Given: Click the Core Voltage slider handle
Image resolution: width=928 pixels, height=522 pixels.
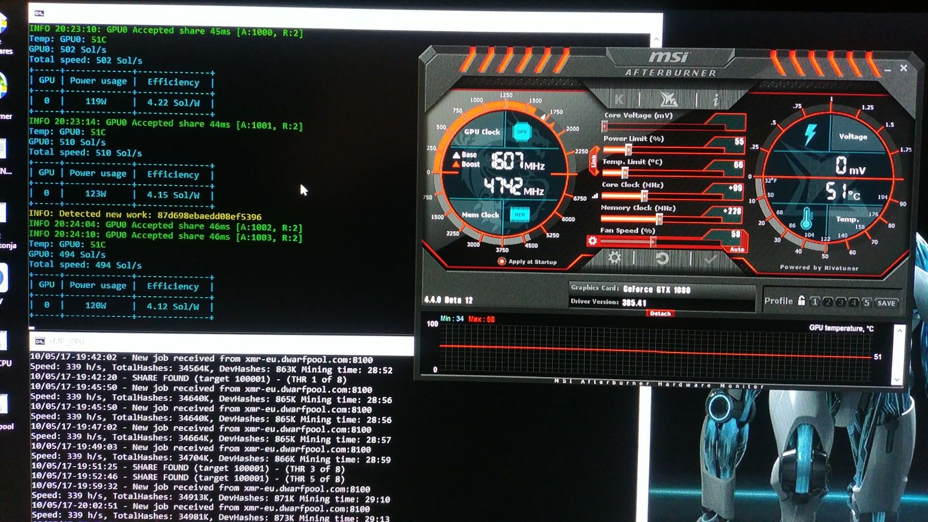Looking at the screenshot, I should click(x=605, y=127).
